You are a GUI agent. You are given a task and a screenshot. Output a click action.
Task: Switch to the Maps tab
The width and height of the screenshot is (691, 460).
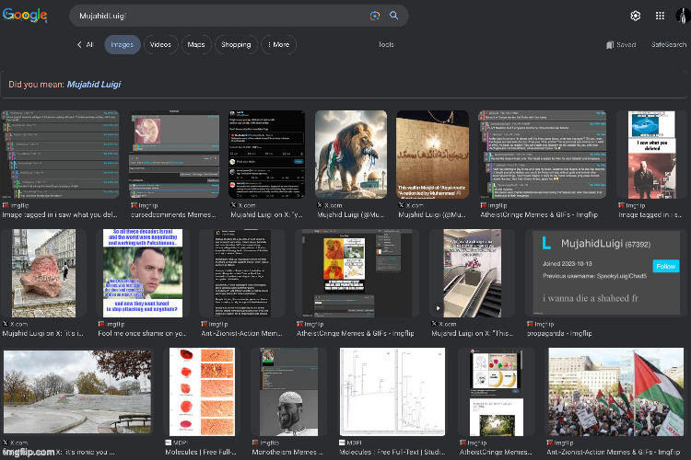pos(196,44)
